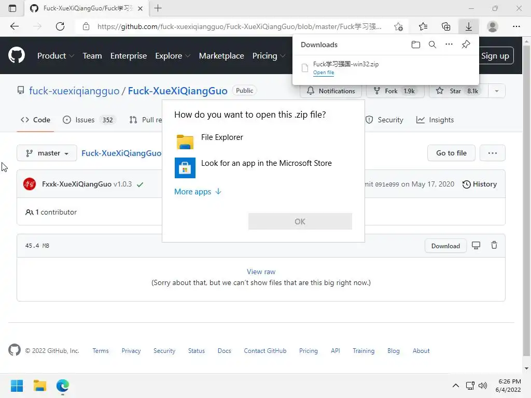Open browser Settings and more menu
Screen dimensions: 531x398
pyautogui.click(x=516, y=26)
